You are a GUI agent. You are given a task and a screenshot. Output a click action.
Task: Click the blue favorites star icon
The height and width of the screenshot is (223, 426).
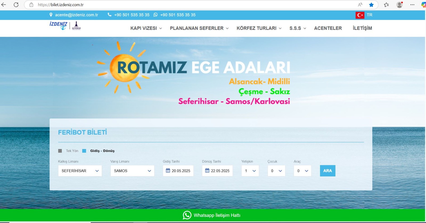[x=371, y=5]
